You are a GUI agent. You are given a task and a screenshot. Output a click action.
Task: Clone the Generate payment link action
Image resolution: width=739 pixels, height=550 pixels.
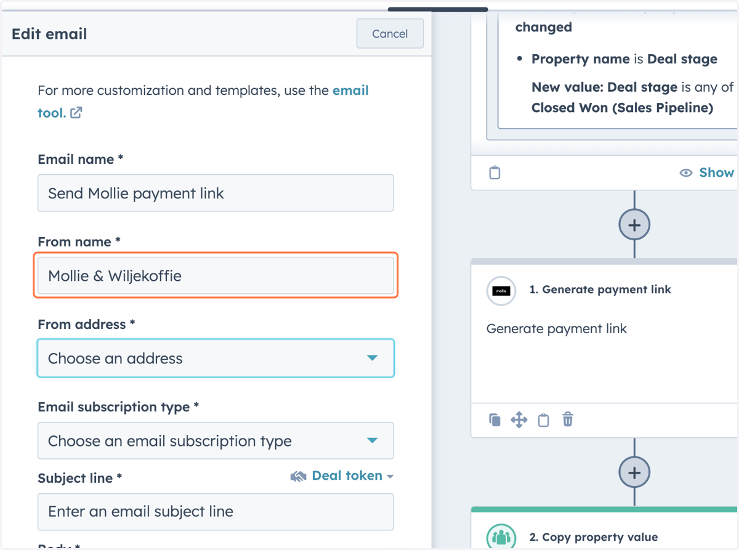tap(495, 420)
